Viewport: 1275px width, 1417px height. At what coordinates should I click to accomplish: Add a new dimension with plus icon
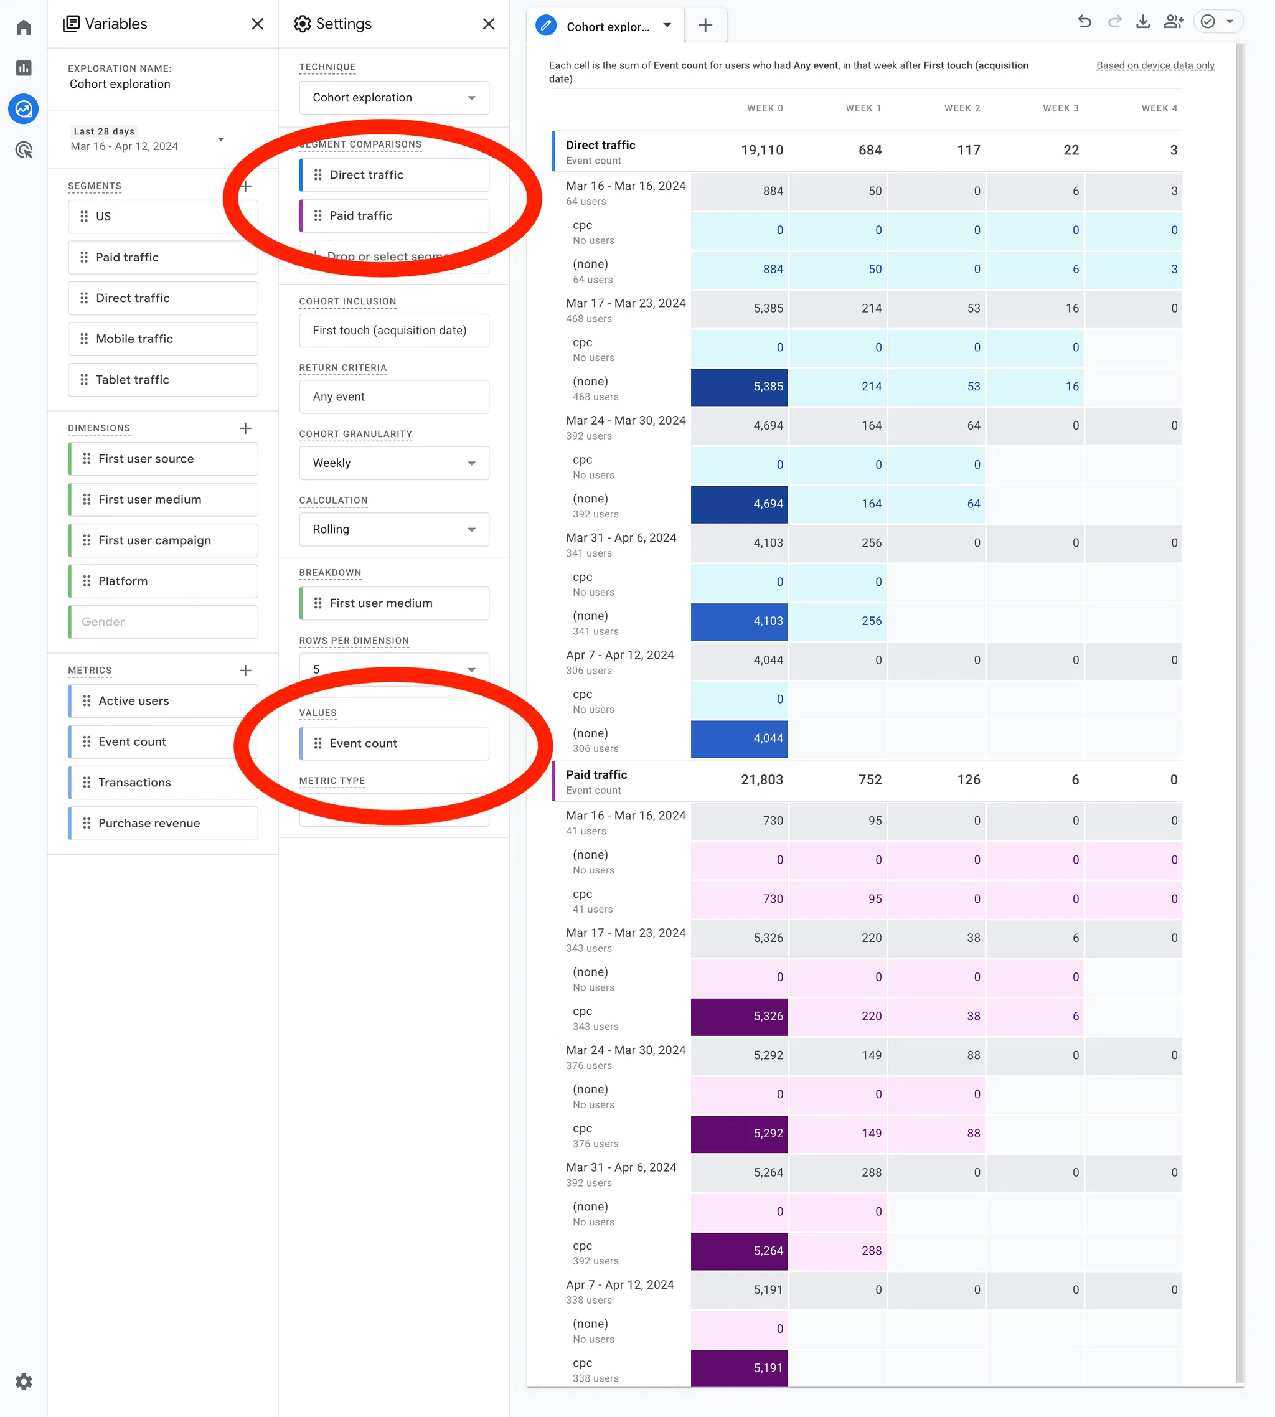click(x=245, y=428)
